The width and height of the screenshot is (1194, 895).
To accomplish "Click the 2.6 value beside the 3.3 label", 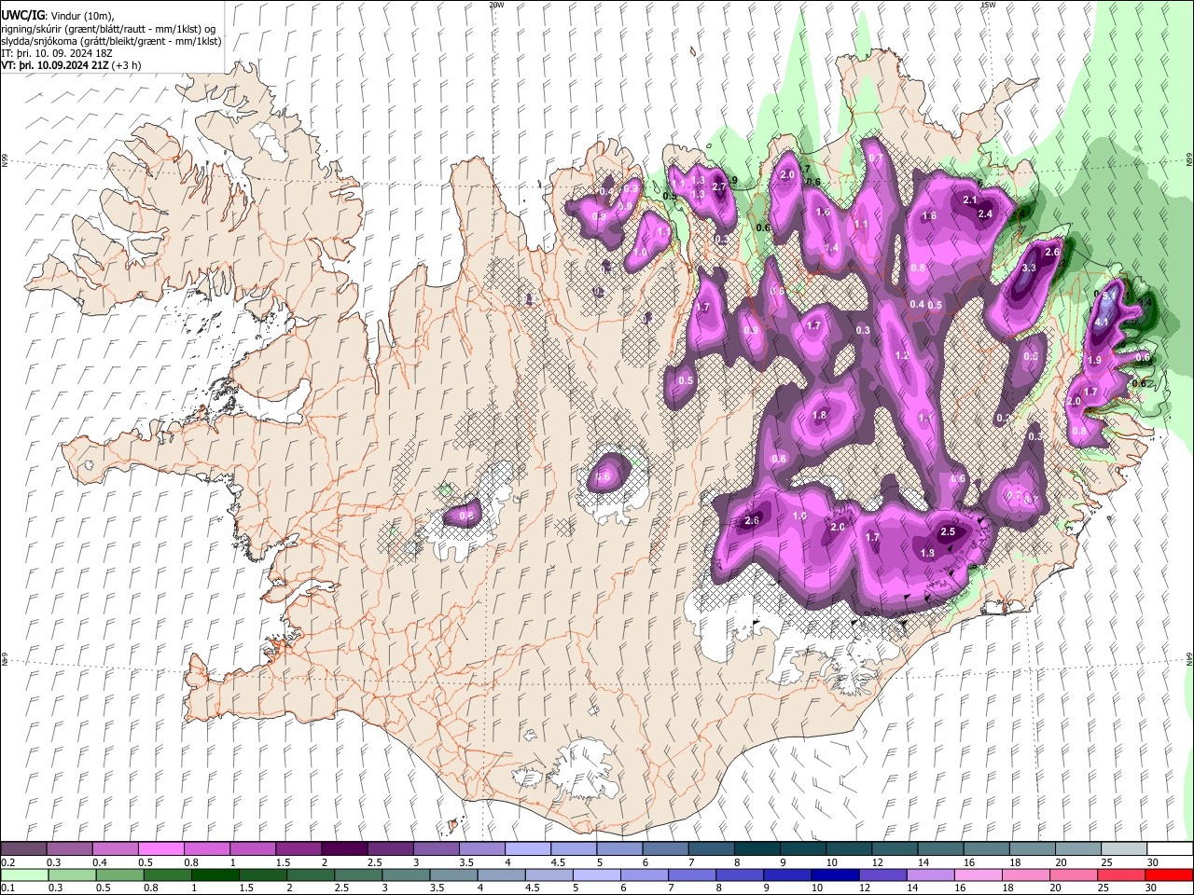I will pyautogui.click(x=1052, y=253).
